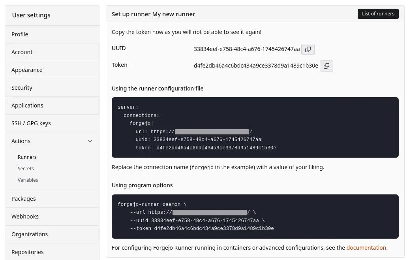Click the forgejo-runner daemon command block
The image size is (409, 260).
[x=255, y=216]
